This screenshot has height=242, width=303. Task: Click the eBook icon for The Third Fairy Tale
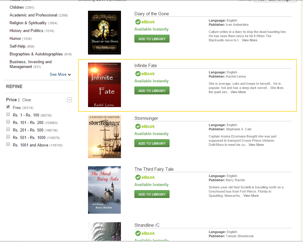[138, 177]
